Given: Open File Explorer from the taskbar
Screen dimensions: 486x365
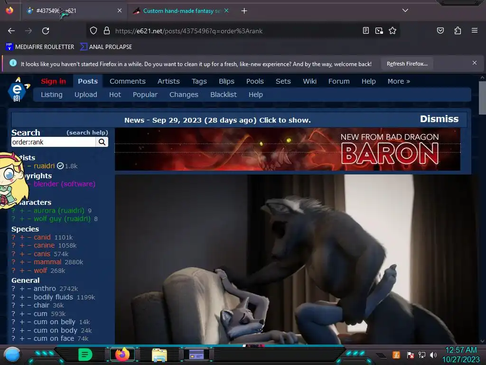Looking at the screenshot, I should coord(159,355).
